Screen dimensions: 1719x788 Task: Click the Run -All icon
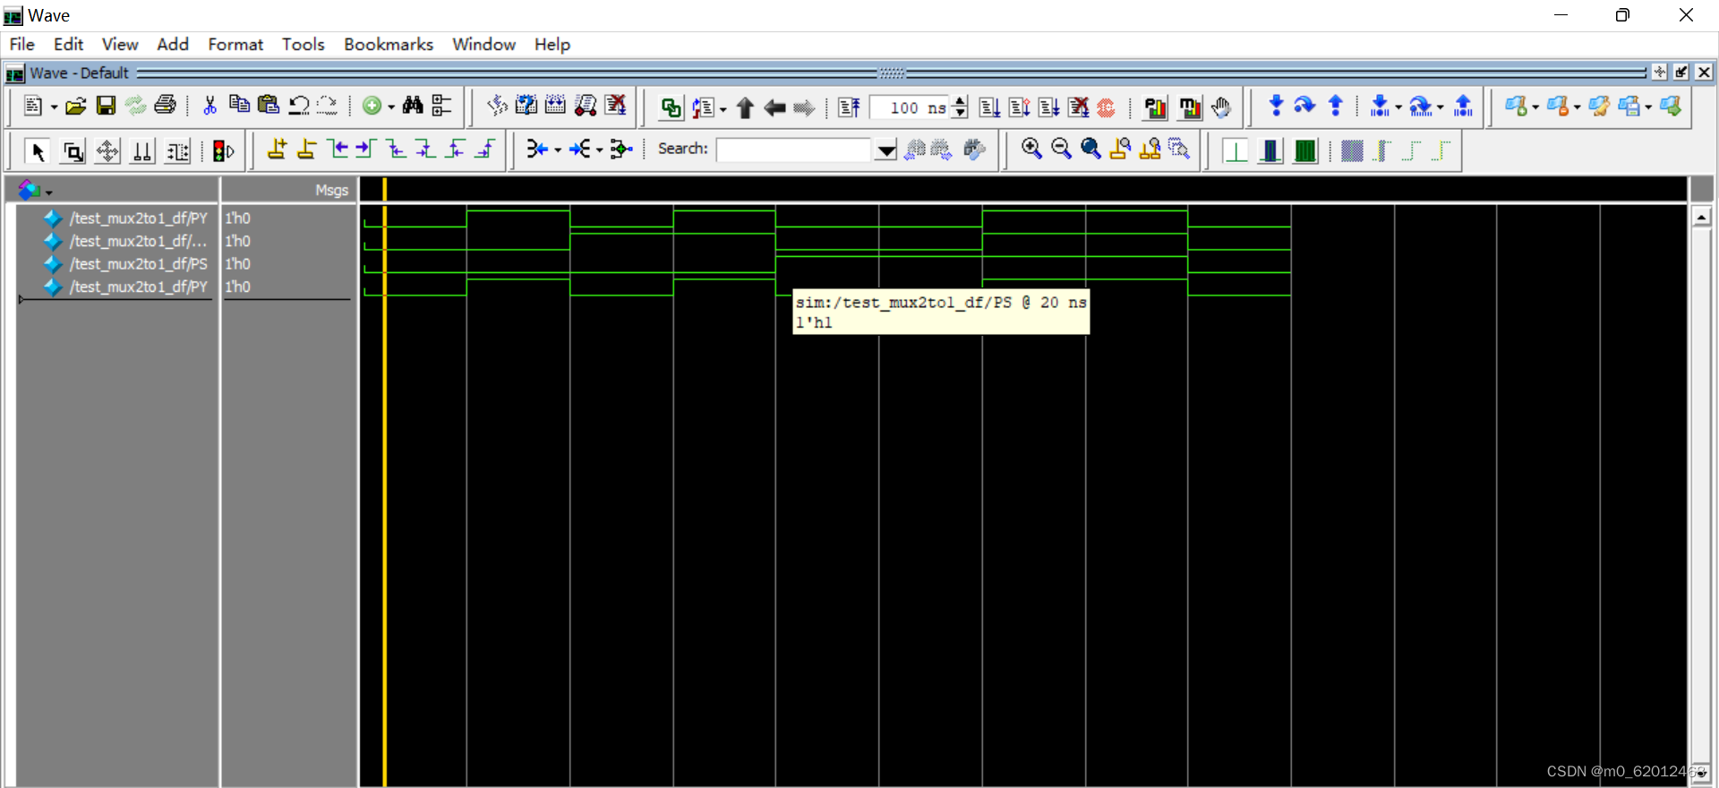click(x=1048, y=107)
